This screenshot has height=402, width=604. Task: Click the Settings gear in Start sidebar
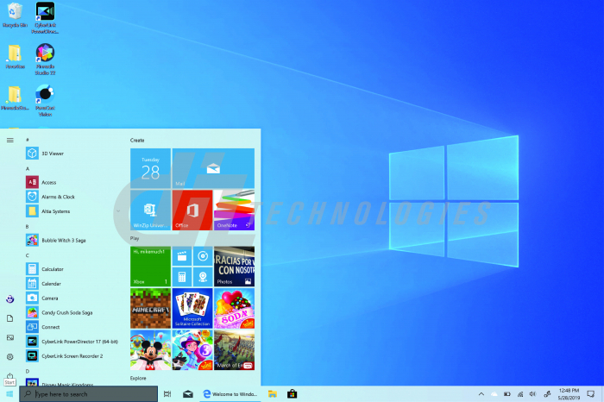pyautogui.click(x=9, y=356)
